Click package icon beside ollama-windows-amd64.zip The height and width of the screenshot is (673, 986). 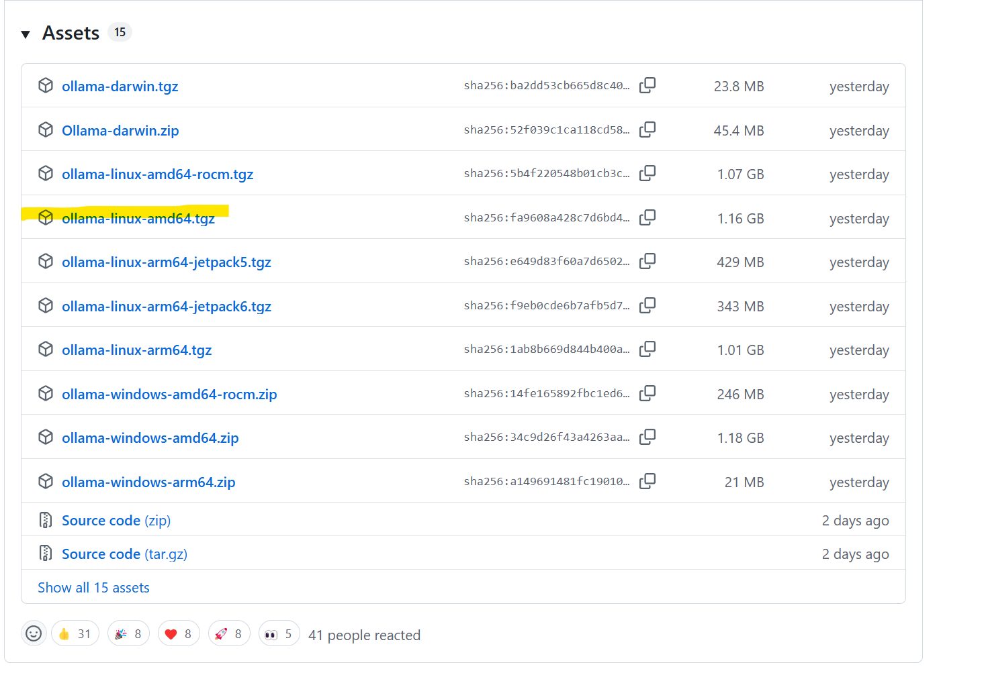(x=46, y=437)
